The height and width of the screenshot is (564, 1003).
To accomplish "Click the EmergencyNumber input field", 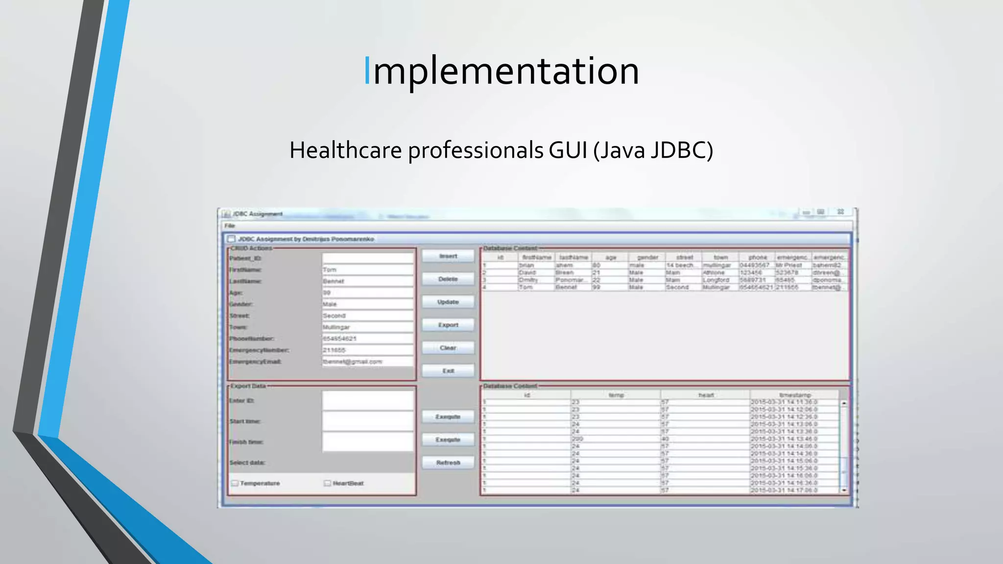I will click(368, 350).
